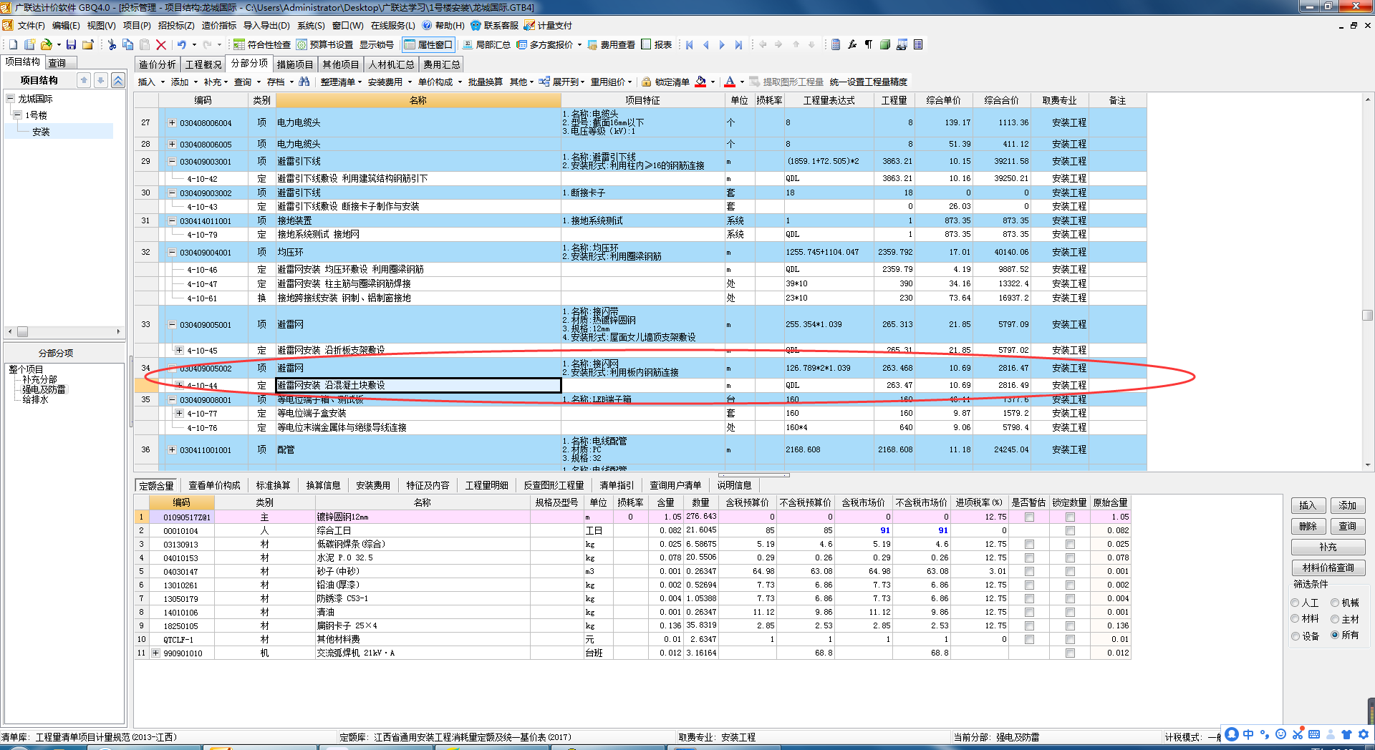The height and width of the screenshot is (750, 1375).
Task: Click the green 3D box icon
Action: click(885, 44)
